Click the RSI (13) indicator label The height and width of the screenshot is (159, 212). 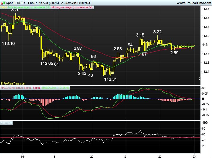click(6, 123)
